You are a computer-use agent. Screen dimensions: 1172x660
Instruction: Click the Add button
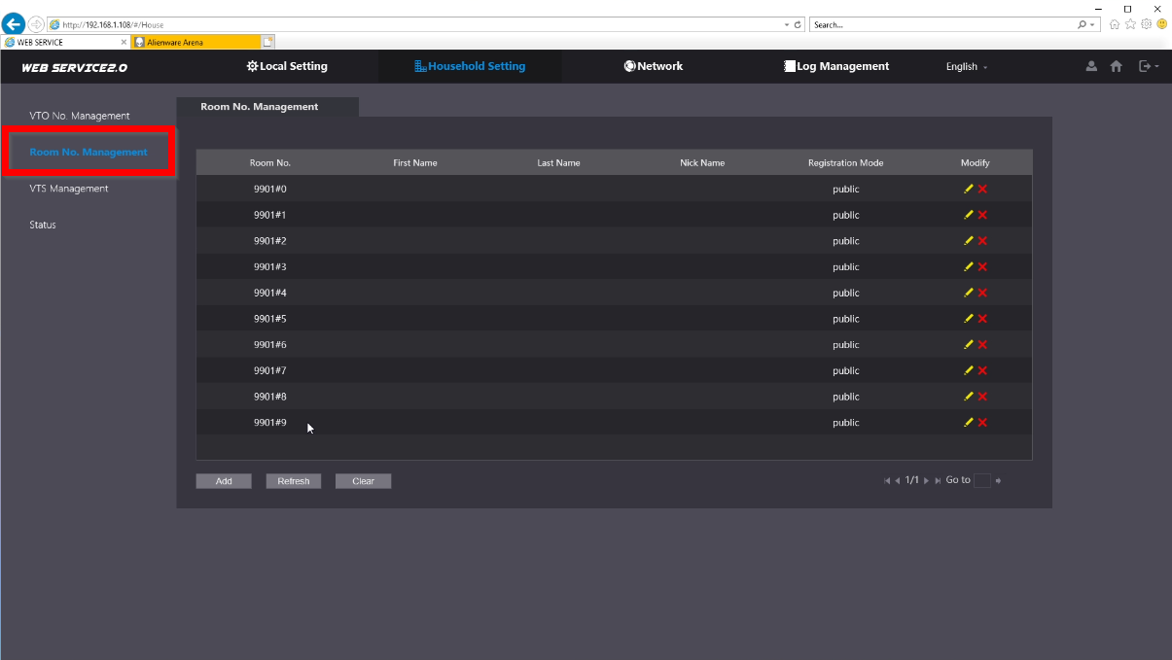coord(224,481)
